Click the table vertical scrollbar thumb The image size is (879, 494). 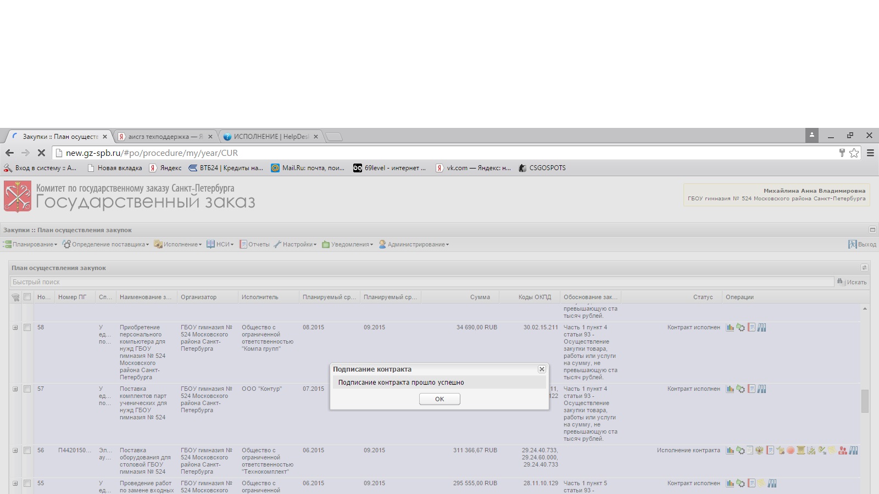click(x=865, y=401)
